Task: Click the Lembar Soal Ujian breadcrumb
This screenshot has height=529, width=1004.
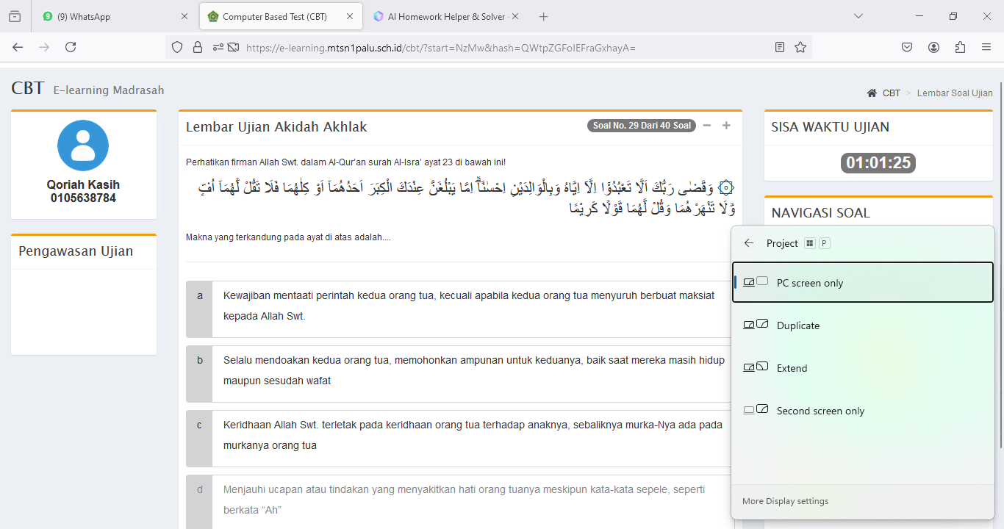Action: [x=955, y=93]
